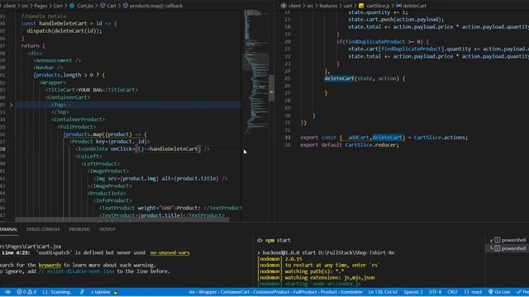Click the Product key={product._id} line
529x297 pixels.
click(110, 142)
